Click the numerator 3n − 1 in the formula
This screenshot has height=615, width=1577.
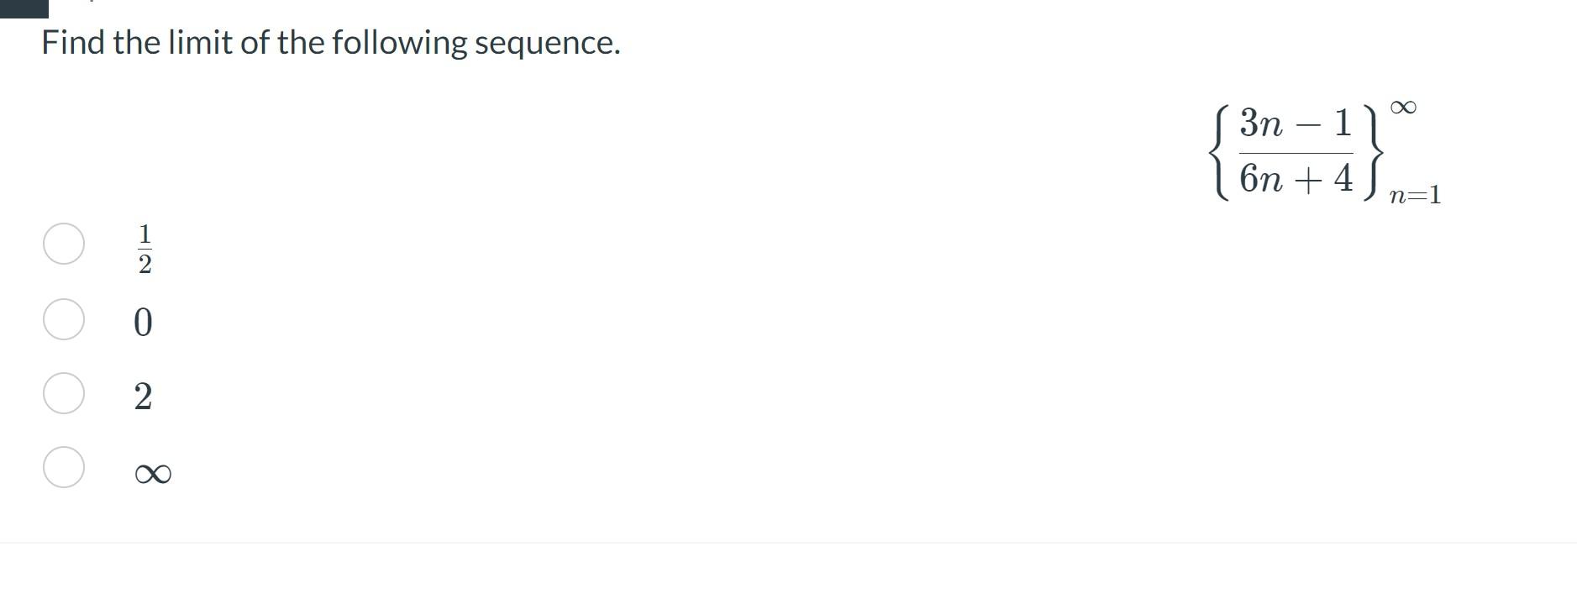1296,124
